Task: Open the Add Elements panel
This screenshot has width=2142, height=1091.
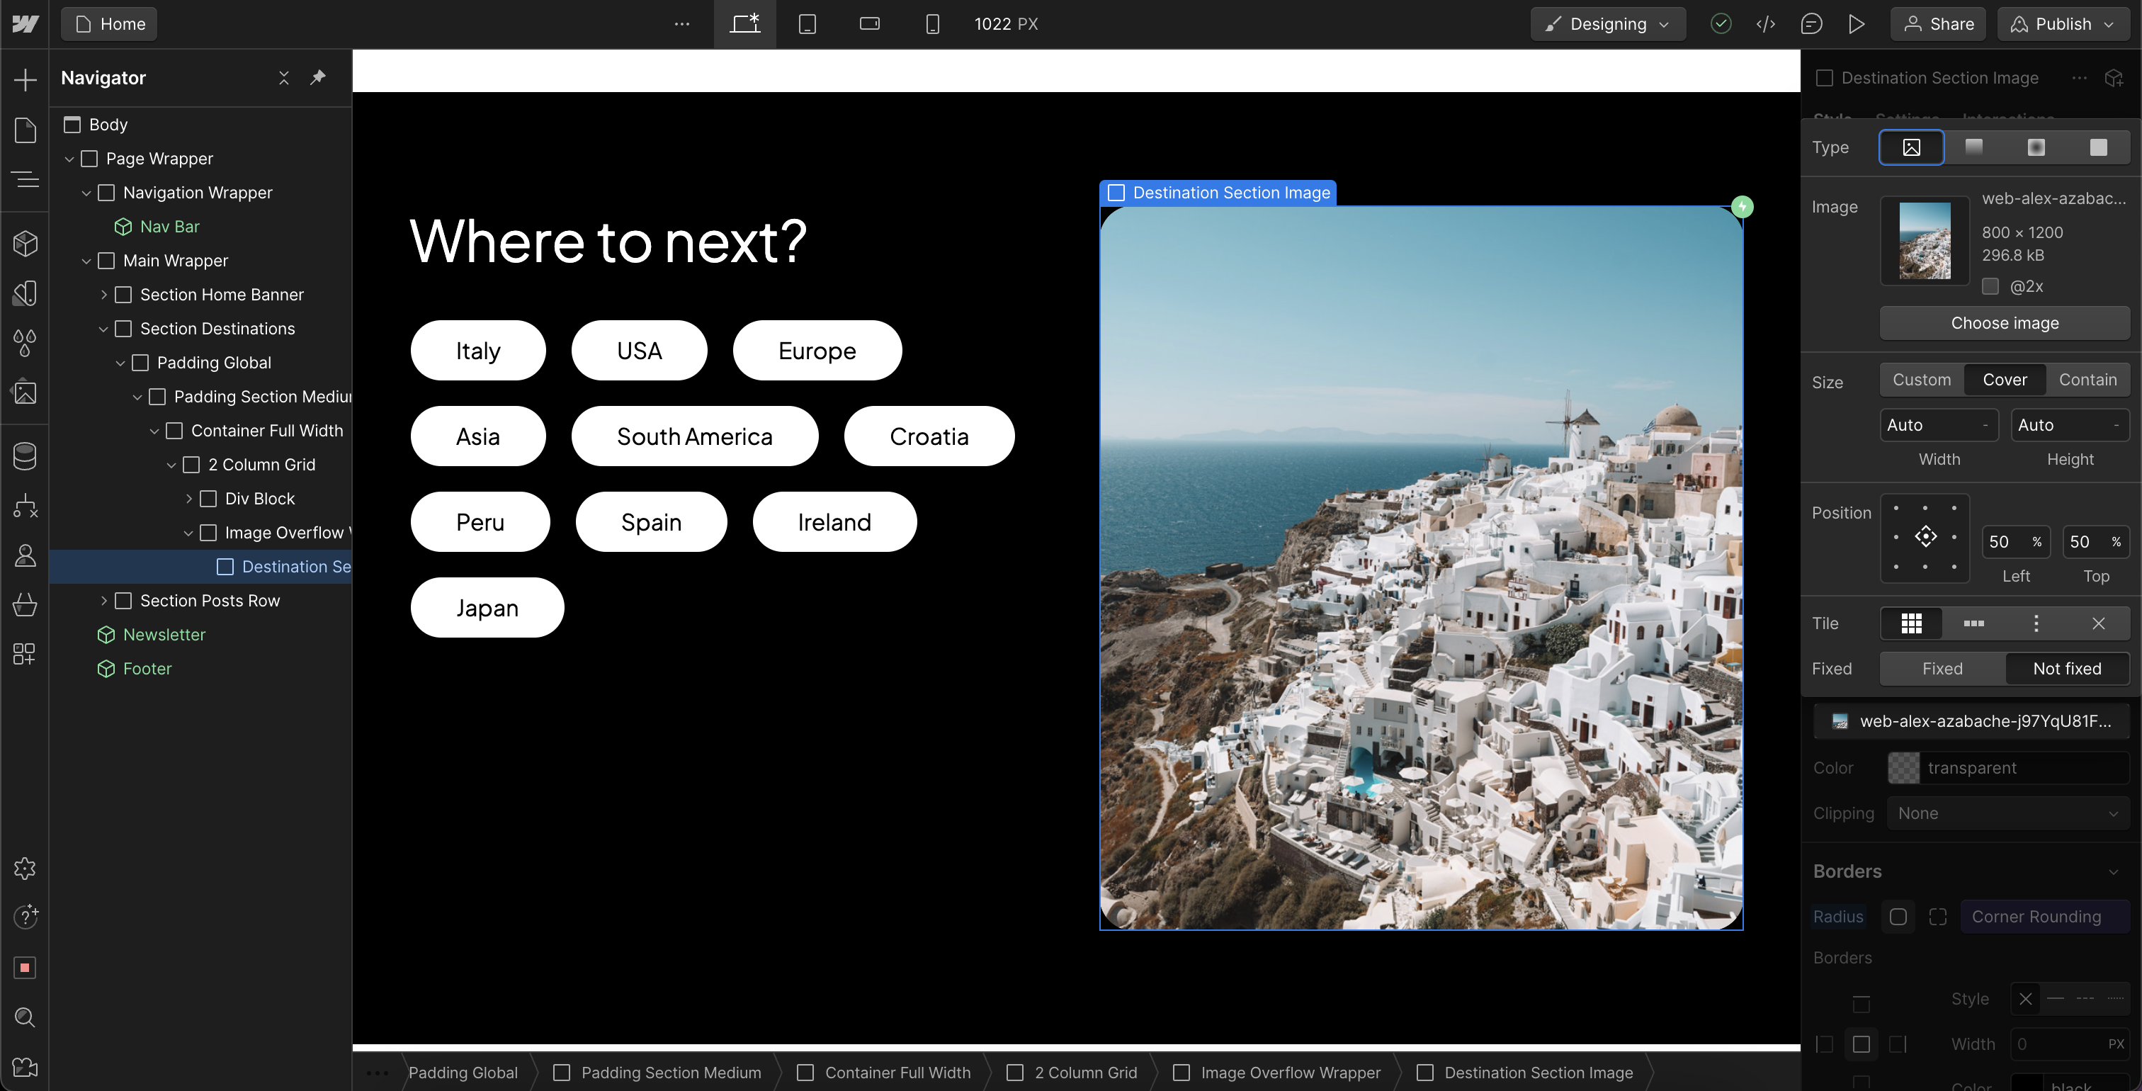Action: pos(25,80)
